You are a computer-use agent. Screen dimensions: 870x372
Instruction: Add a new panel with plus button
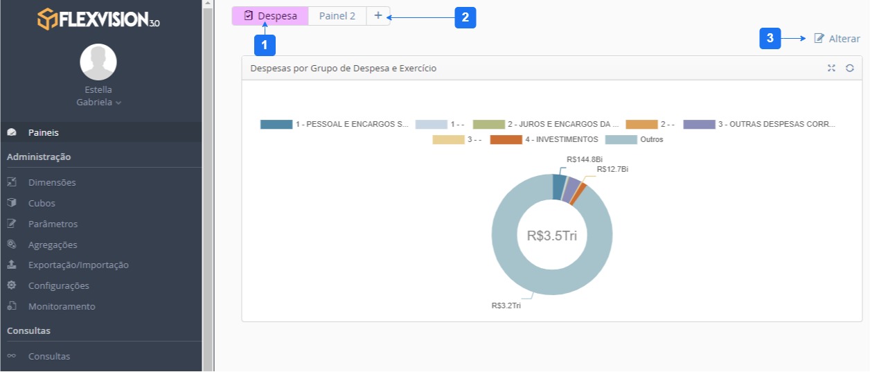tap(378, 16)
